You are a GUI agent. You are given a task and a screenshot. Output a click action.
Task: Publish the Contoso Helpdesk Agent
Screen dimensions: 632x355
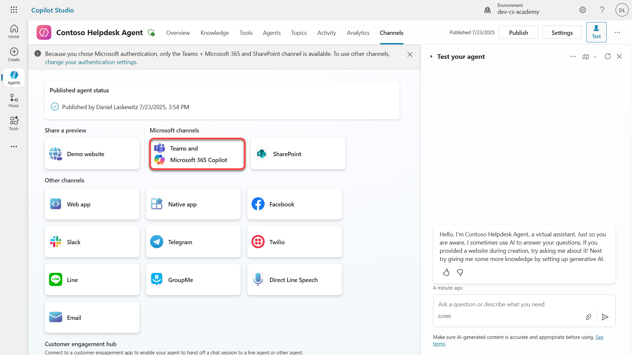(x=518, y=32)
